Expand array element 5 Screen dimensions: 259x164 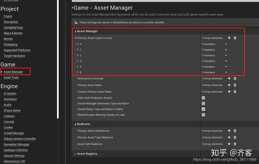point(78,72)
